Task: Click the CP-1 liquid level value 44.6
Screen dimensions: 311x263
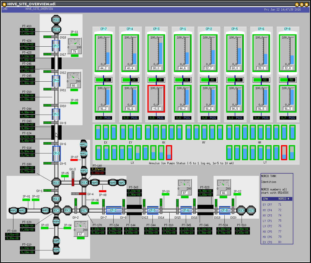Action: click(182, 68)
